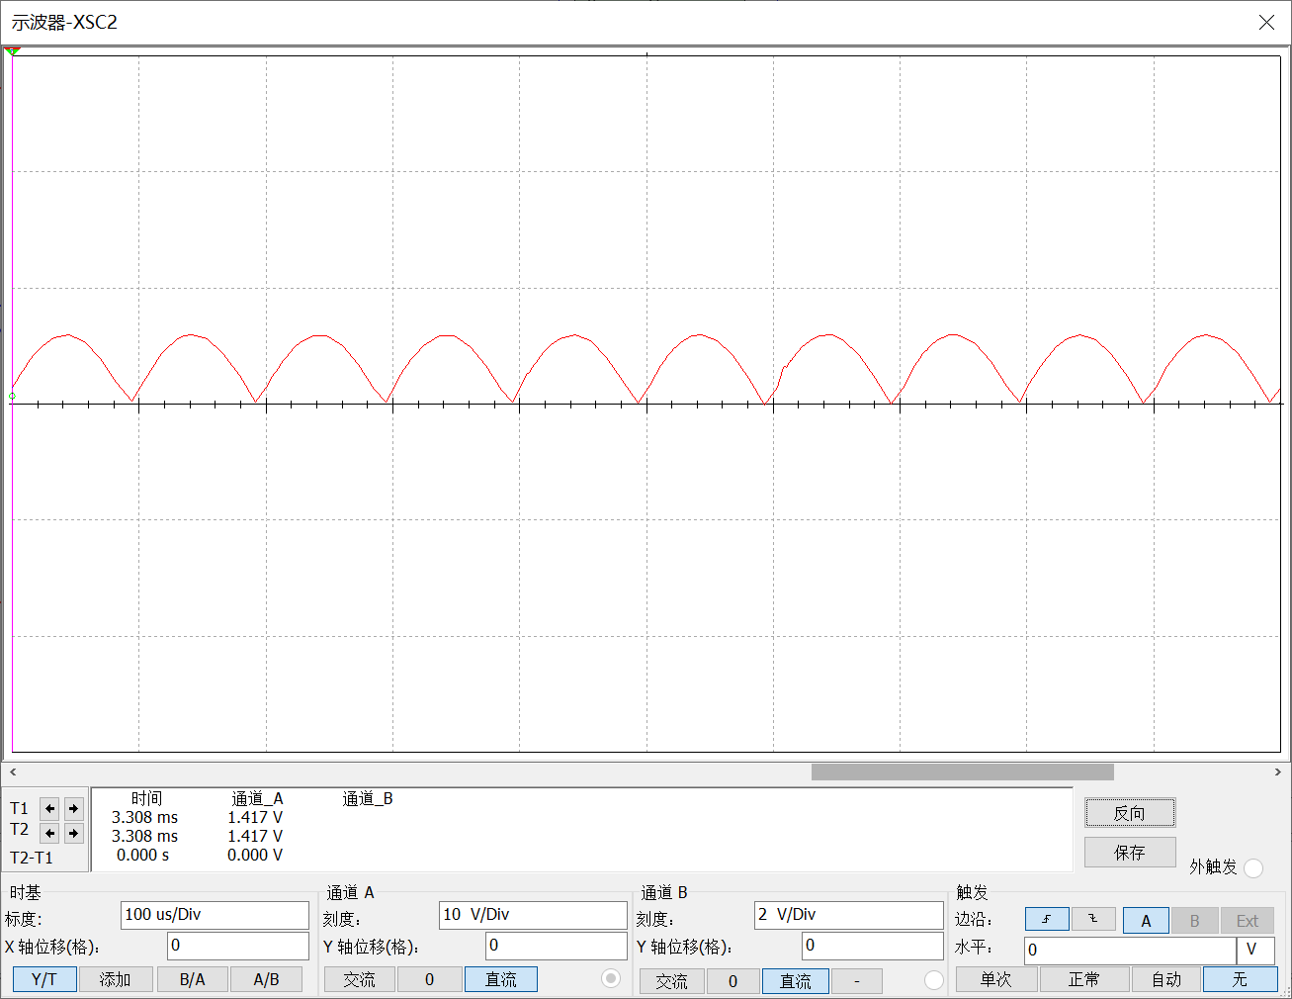Viewport: 1292px width, 999px height.
Task: Select channel B radio indicator
Action: click(933, 980)
